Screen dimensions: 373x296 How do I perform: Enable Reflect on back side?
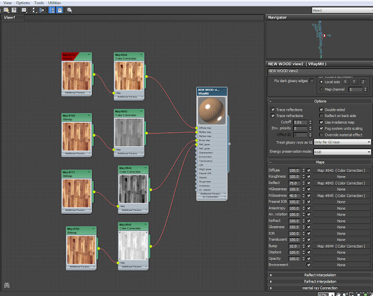click(x=321, y=116)
